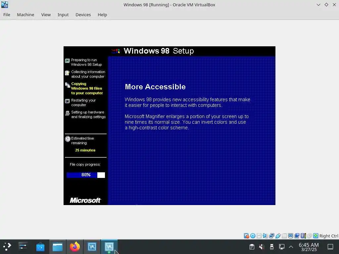Click the recording status icon
This screenshot has width=339, height=254.
click(297, 235)
